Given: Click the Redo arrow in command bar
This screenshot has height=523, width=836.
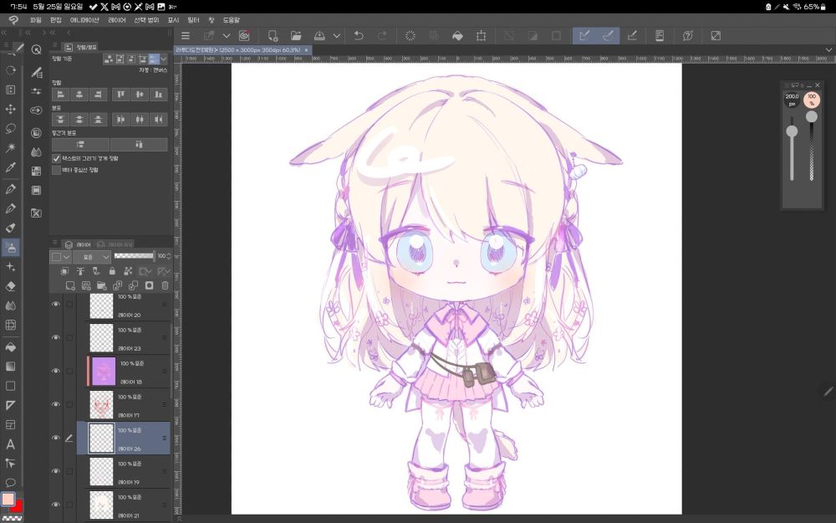Looking at the screenshot, I should pos(382,36).
